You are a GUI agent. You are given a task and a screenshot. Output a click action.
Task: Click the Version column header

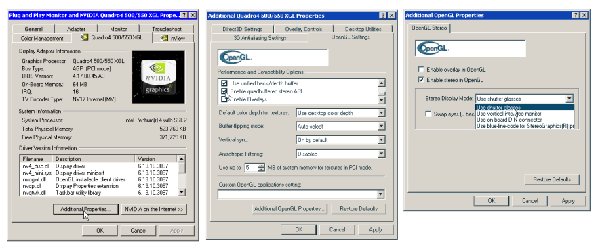pos(157,158)
